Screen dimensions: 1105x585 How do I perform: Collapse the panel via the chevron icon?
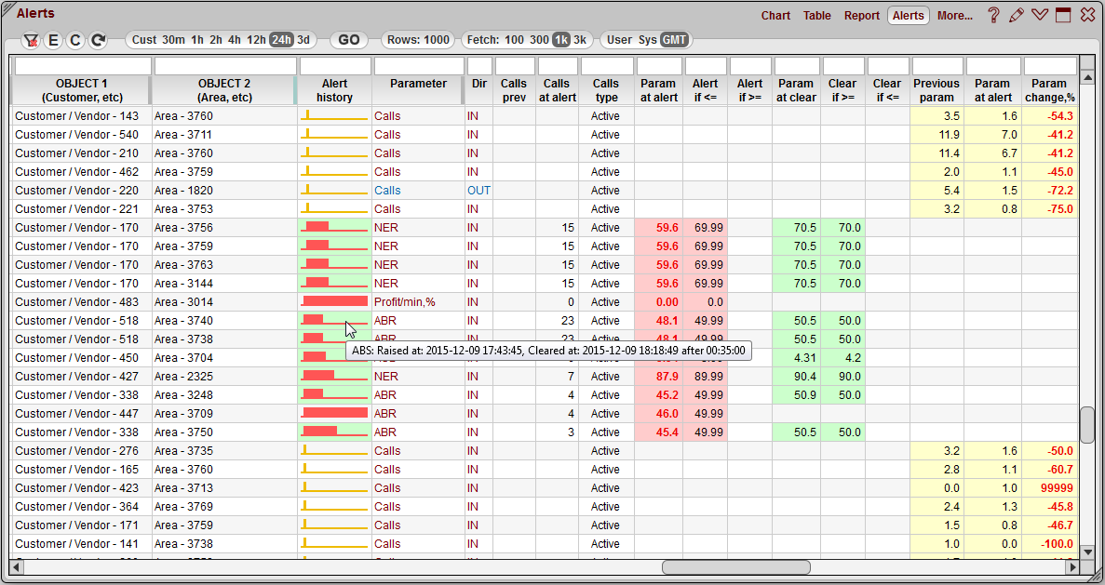point(1040,16)
